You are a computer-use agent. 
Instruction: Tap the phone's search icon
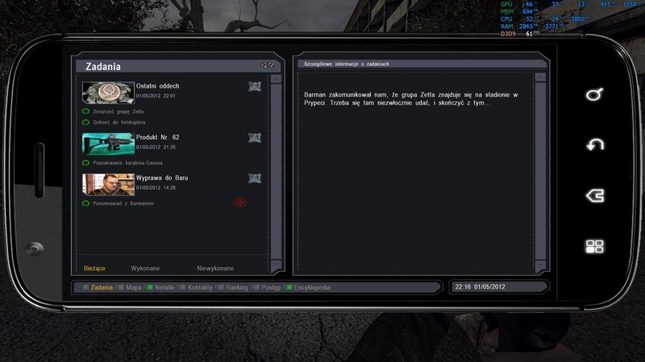(594, 95)
